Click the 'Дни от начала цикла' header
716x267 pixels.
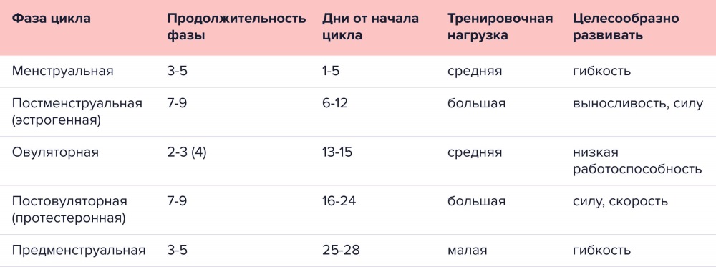(x=370, y=27)
